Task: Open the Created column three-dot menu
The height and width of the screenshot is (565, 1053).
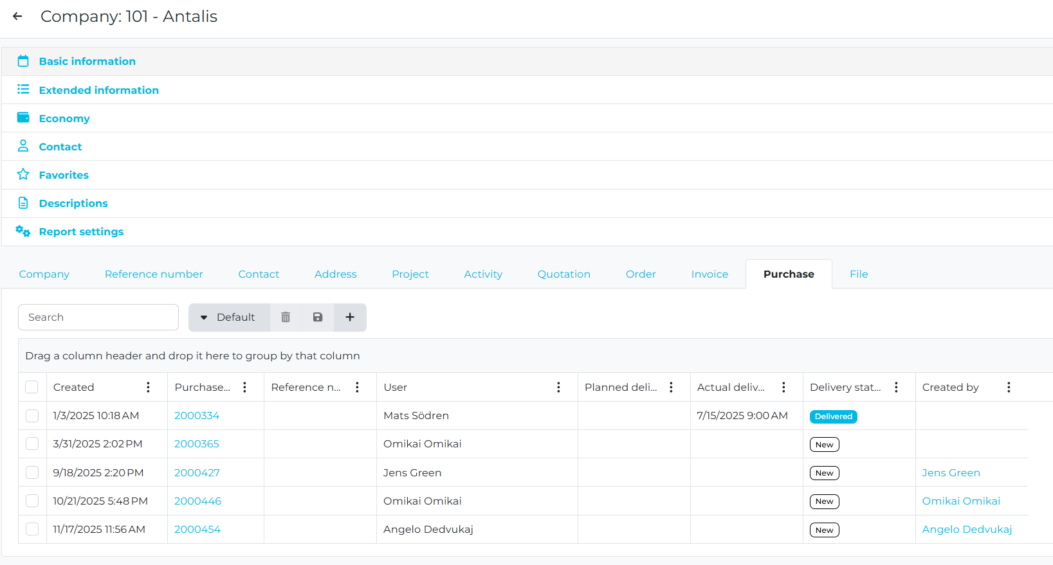Action: [x=148, y=387]
